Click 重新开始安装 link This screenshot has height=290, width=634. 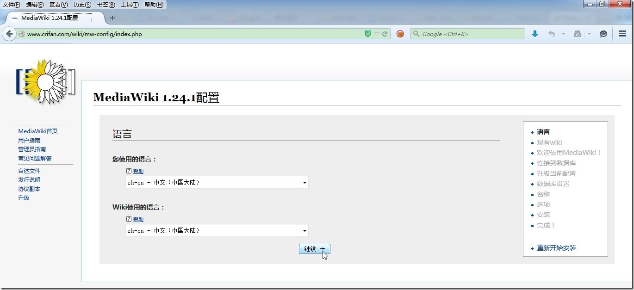click(556, 248)
